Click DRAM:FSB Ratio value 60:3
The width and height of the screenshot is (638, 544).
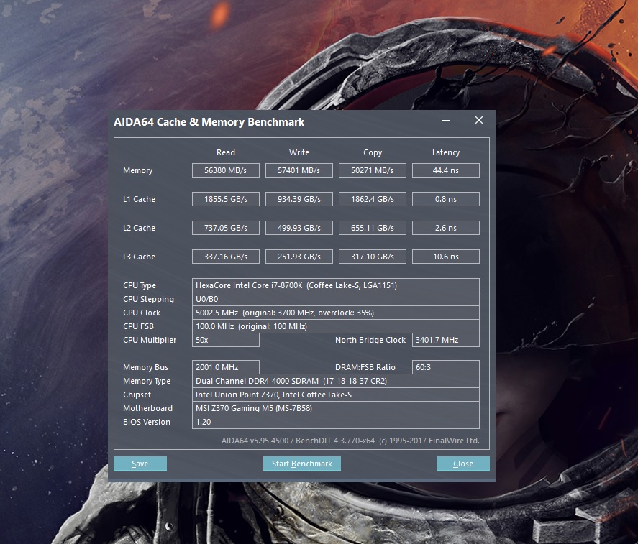[x=446, y=367]
